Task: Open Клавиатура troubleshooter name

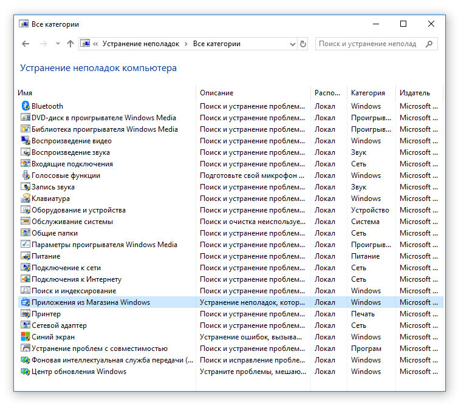Action: pos(50,199)
